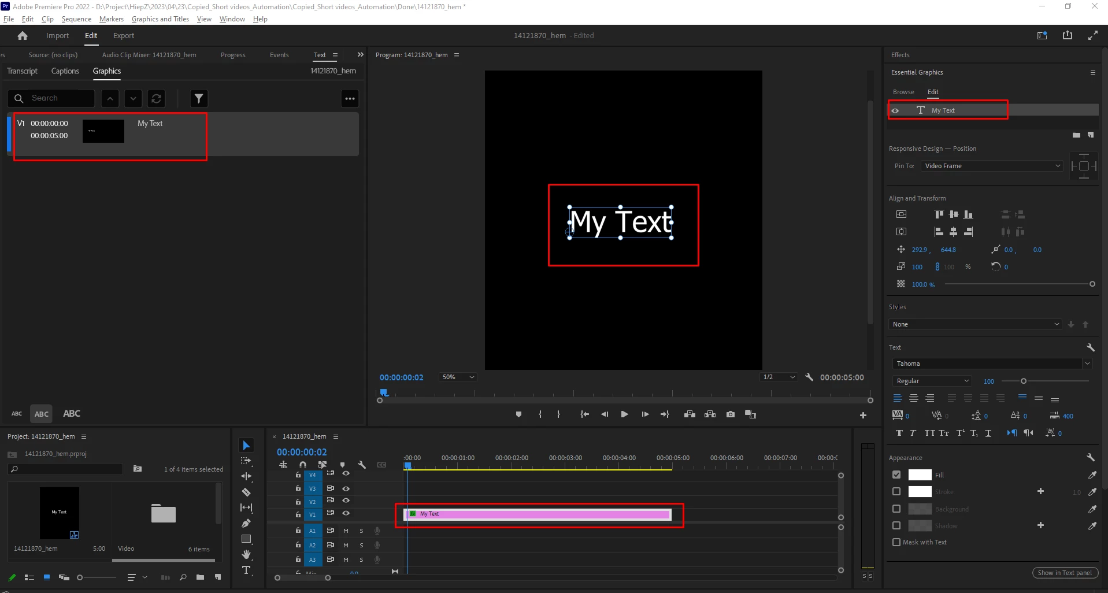The image size is (1108, 593).
Task: Open the Graphics and Titles menu
Action: [x=160, y=19]
